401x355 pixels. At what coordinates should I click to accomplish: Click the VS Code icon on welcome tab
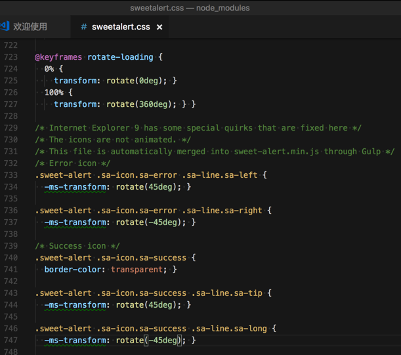5,26
